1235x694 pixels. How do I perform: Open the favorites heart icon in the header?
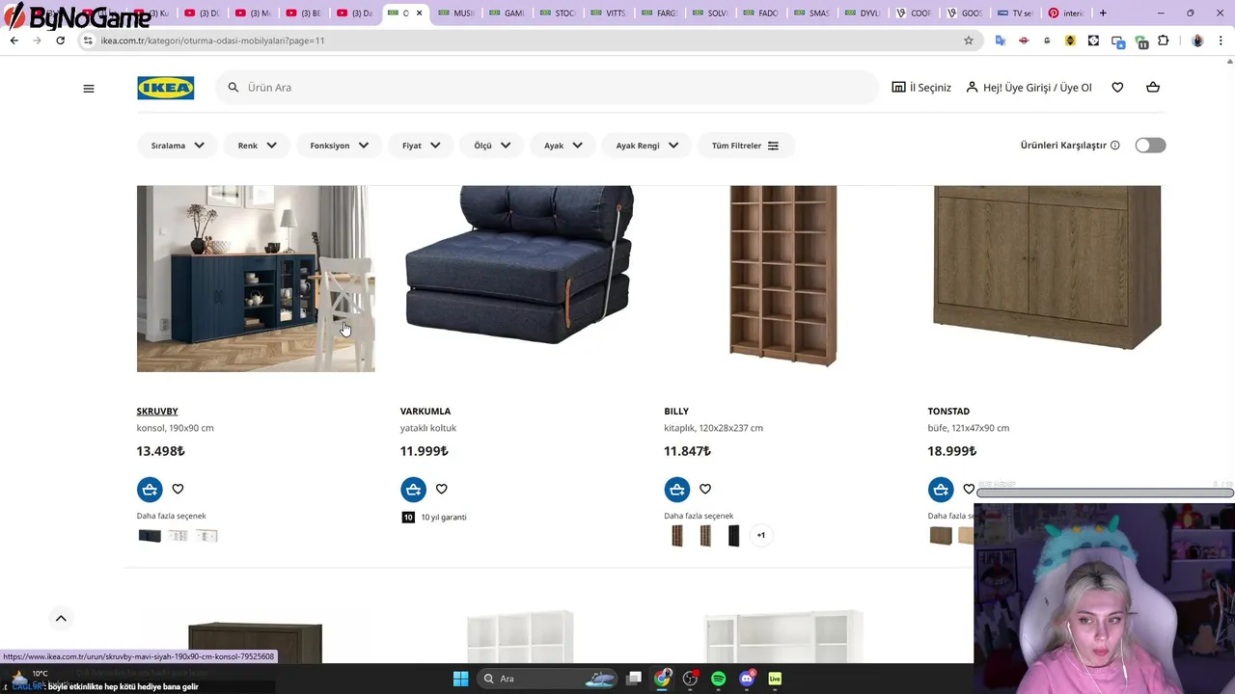(1117, 88)
